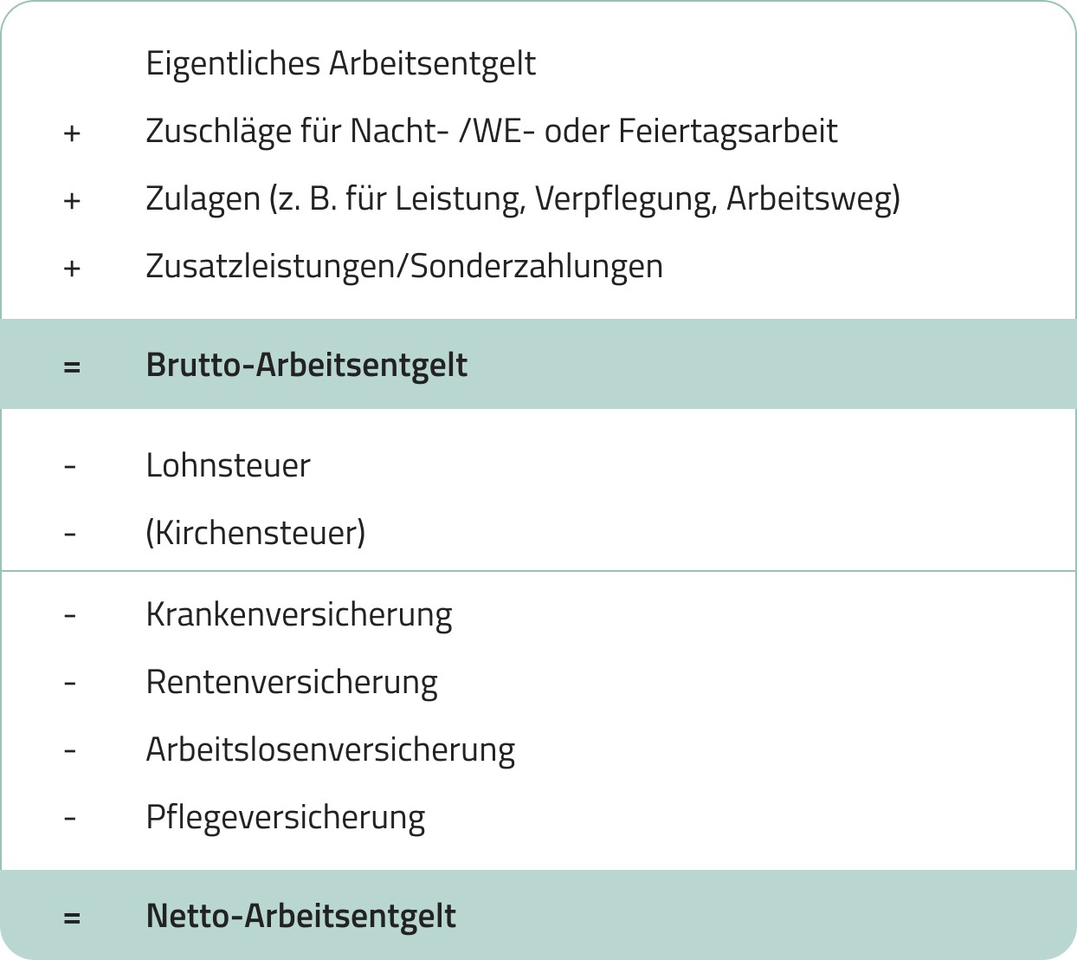
Task: Click the minus sign beside Lohnsteuer
Action: tap(70, 466)
